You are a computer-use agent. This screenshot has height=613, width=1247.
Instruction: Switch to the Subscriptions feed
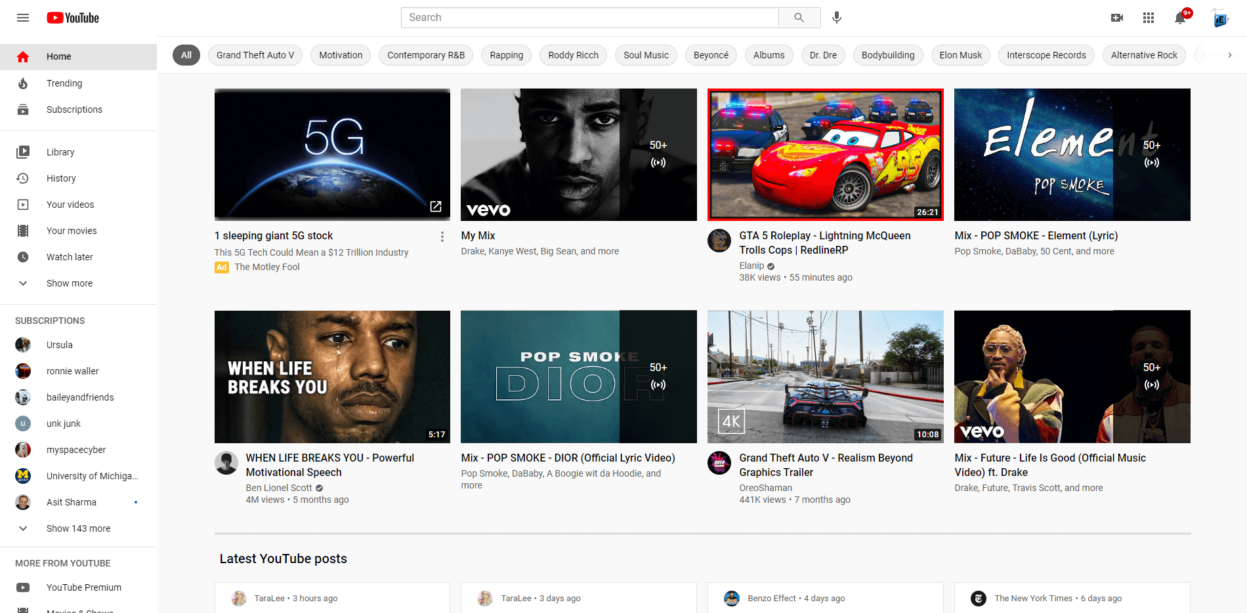[x=74, y=109]
